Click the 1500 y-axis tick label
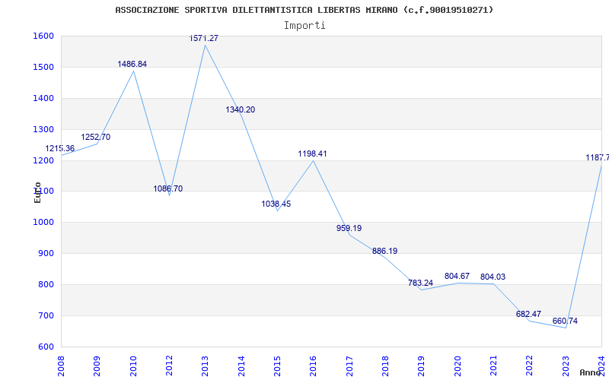This screenshot has width=609, height=380. click(43, 67)
